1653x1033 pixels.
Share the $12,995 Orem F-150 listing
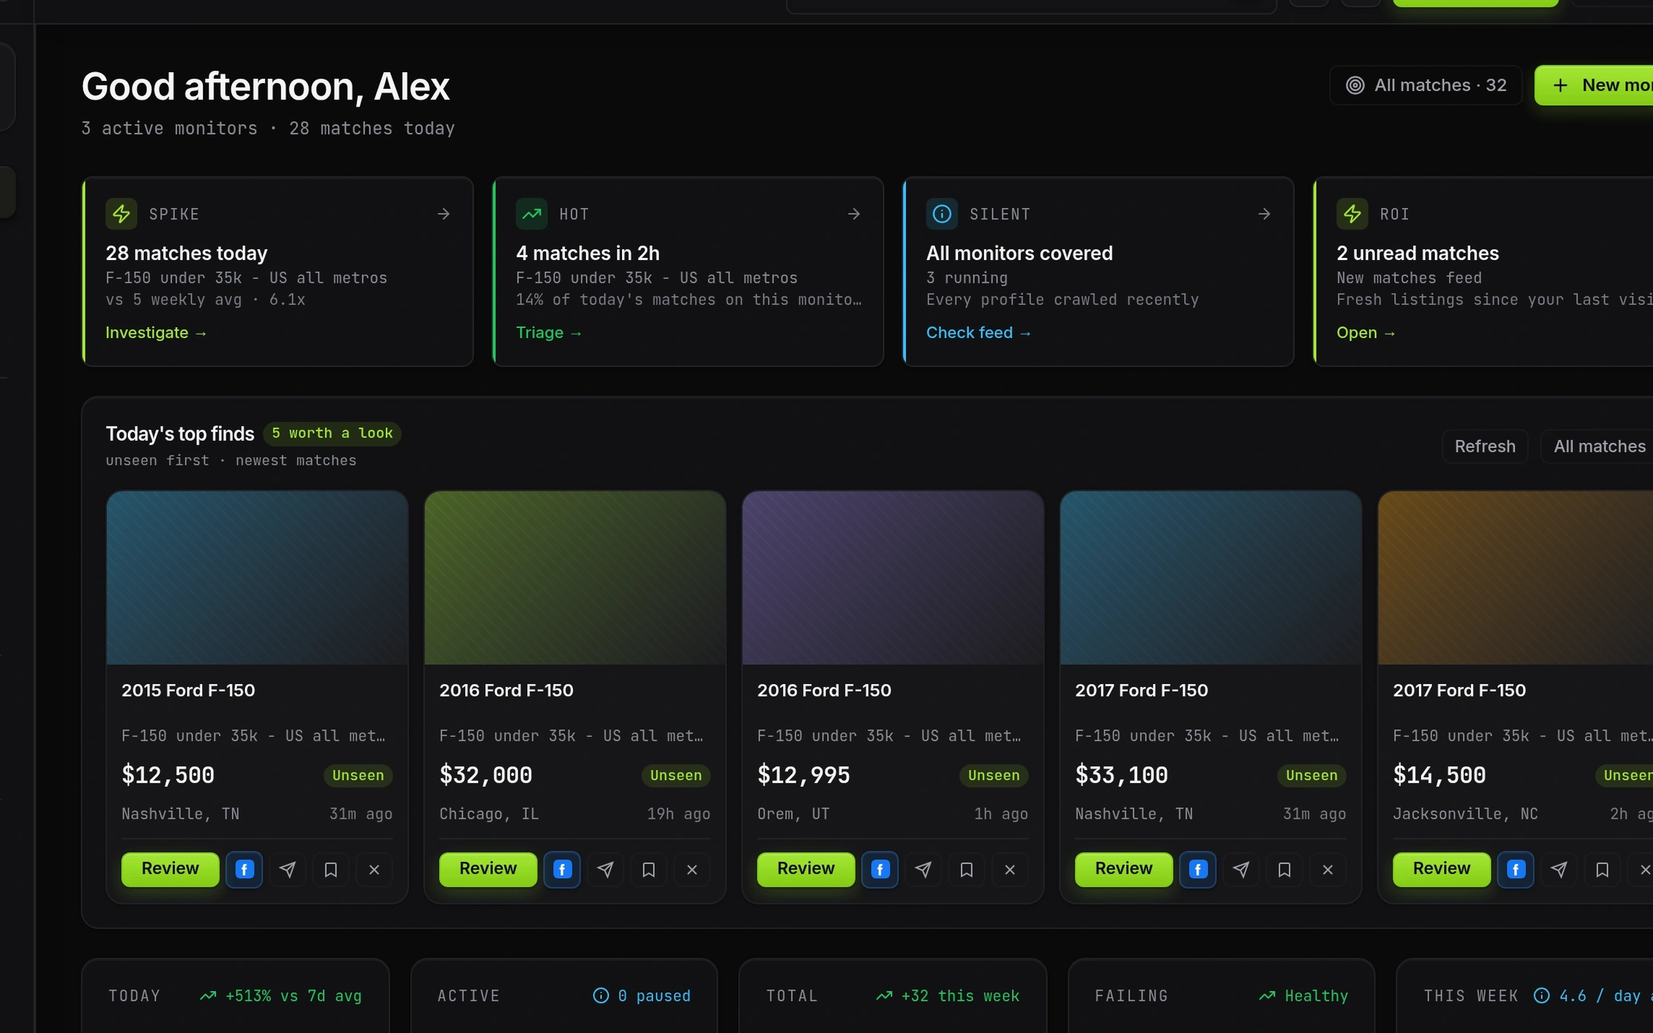923,869
